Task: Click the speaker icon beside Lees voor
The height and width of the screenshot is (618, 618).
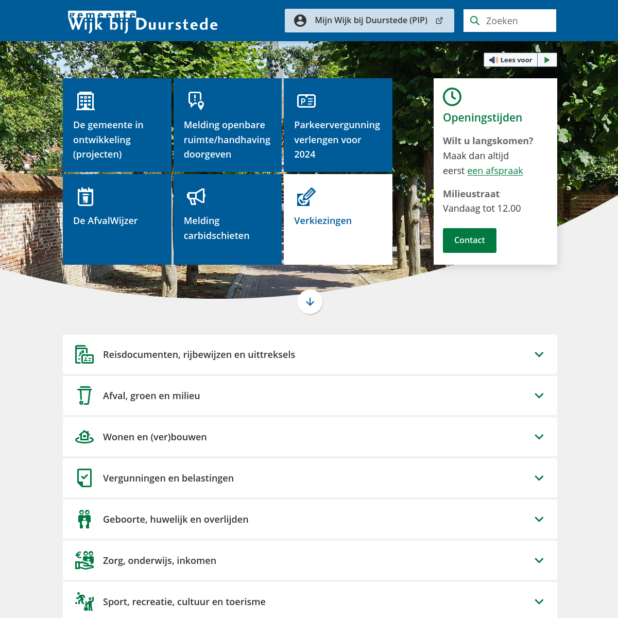Action: tap(493, 60)
